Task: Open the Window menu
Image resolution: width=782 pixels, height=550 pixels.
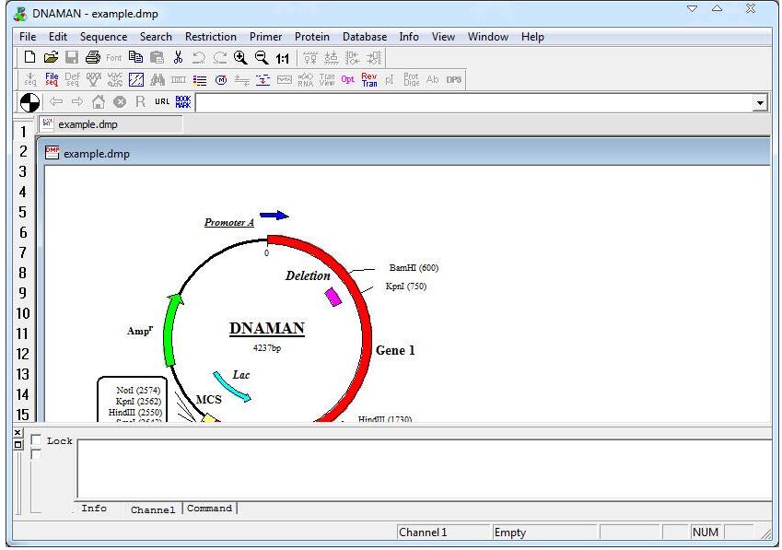Action: [488, 37]
